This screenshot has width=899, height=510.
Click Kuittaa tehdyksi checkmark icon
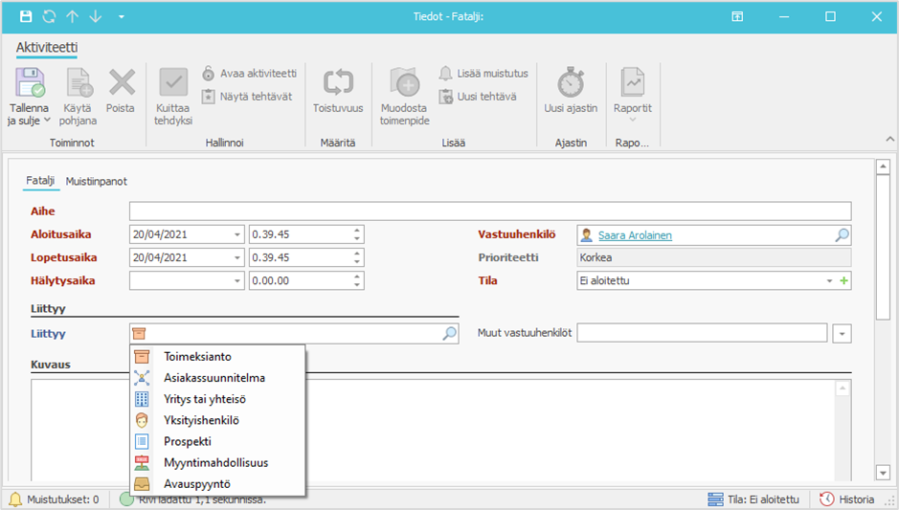tap(173, 83)
